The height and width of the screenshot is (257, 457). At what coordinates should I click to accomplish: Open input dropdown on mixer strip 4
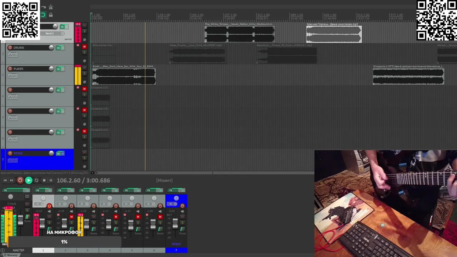click(105, 204)
